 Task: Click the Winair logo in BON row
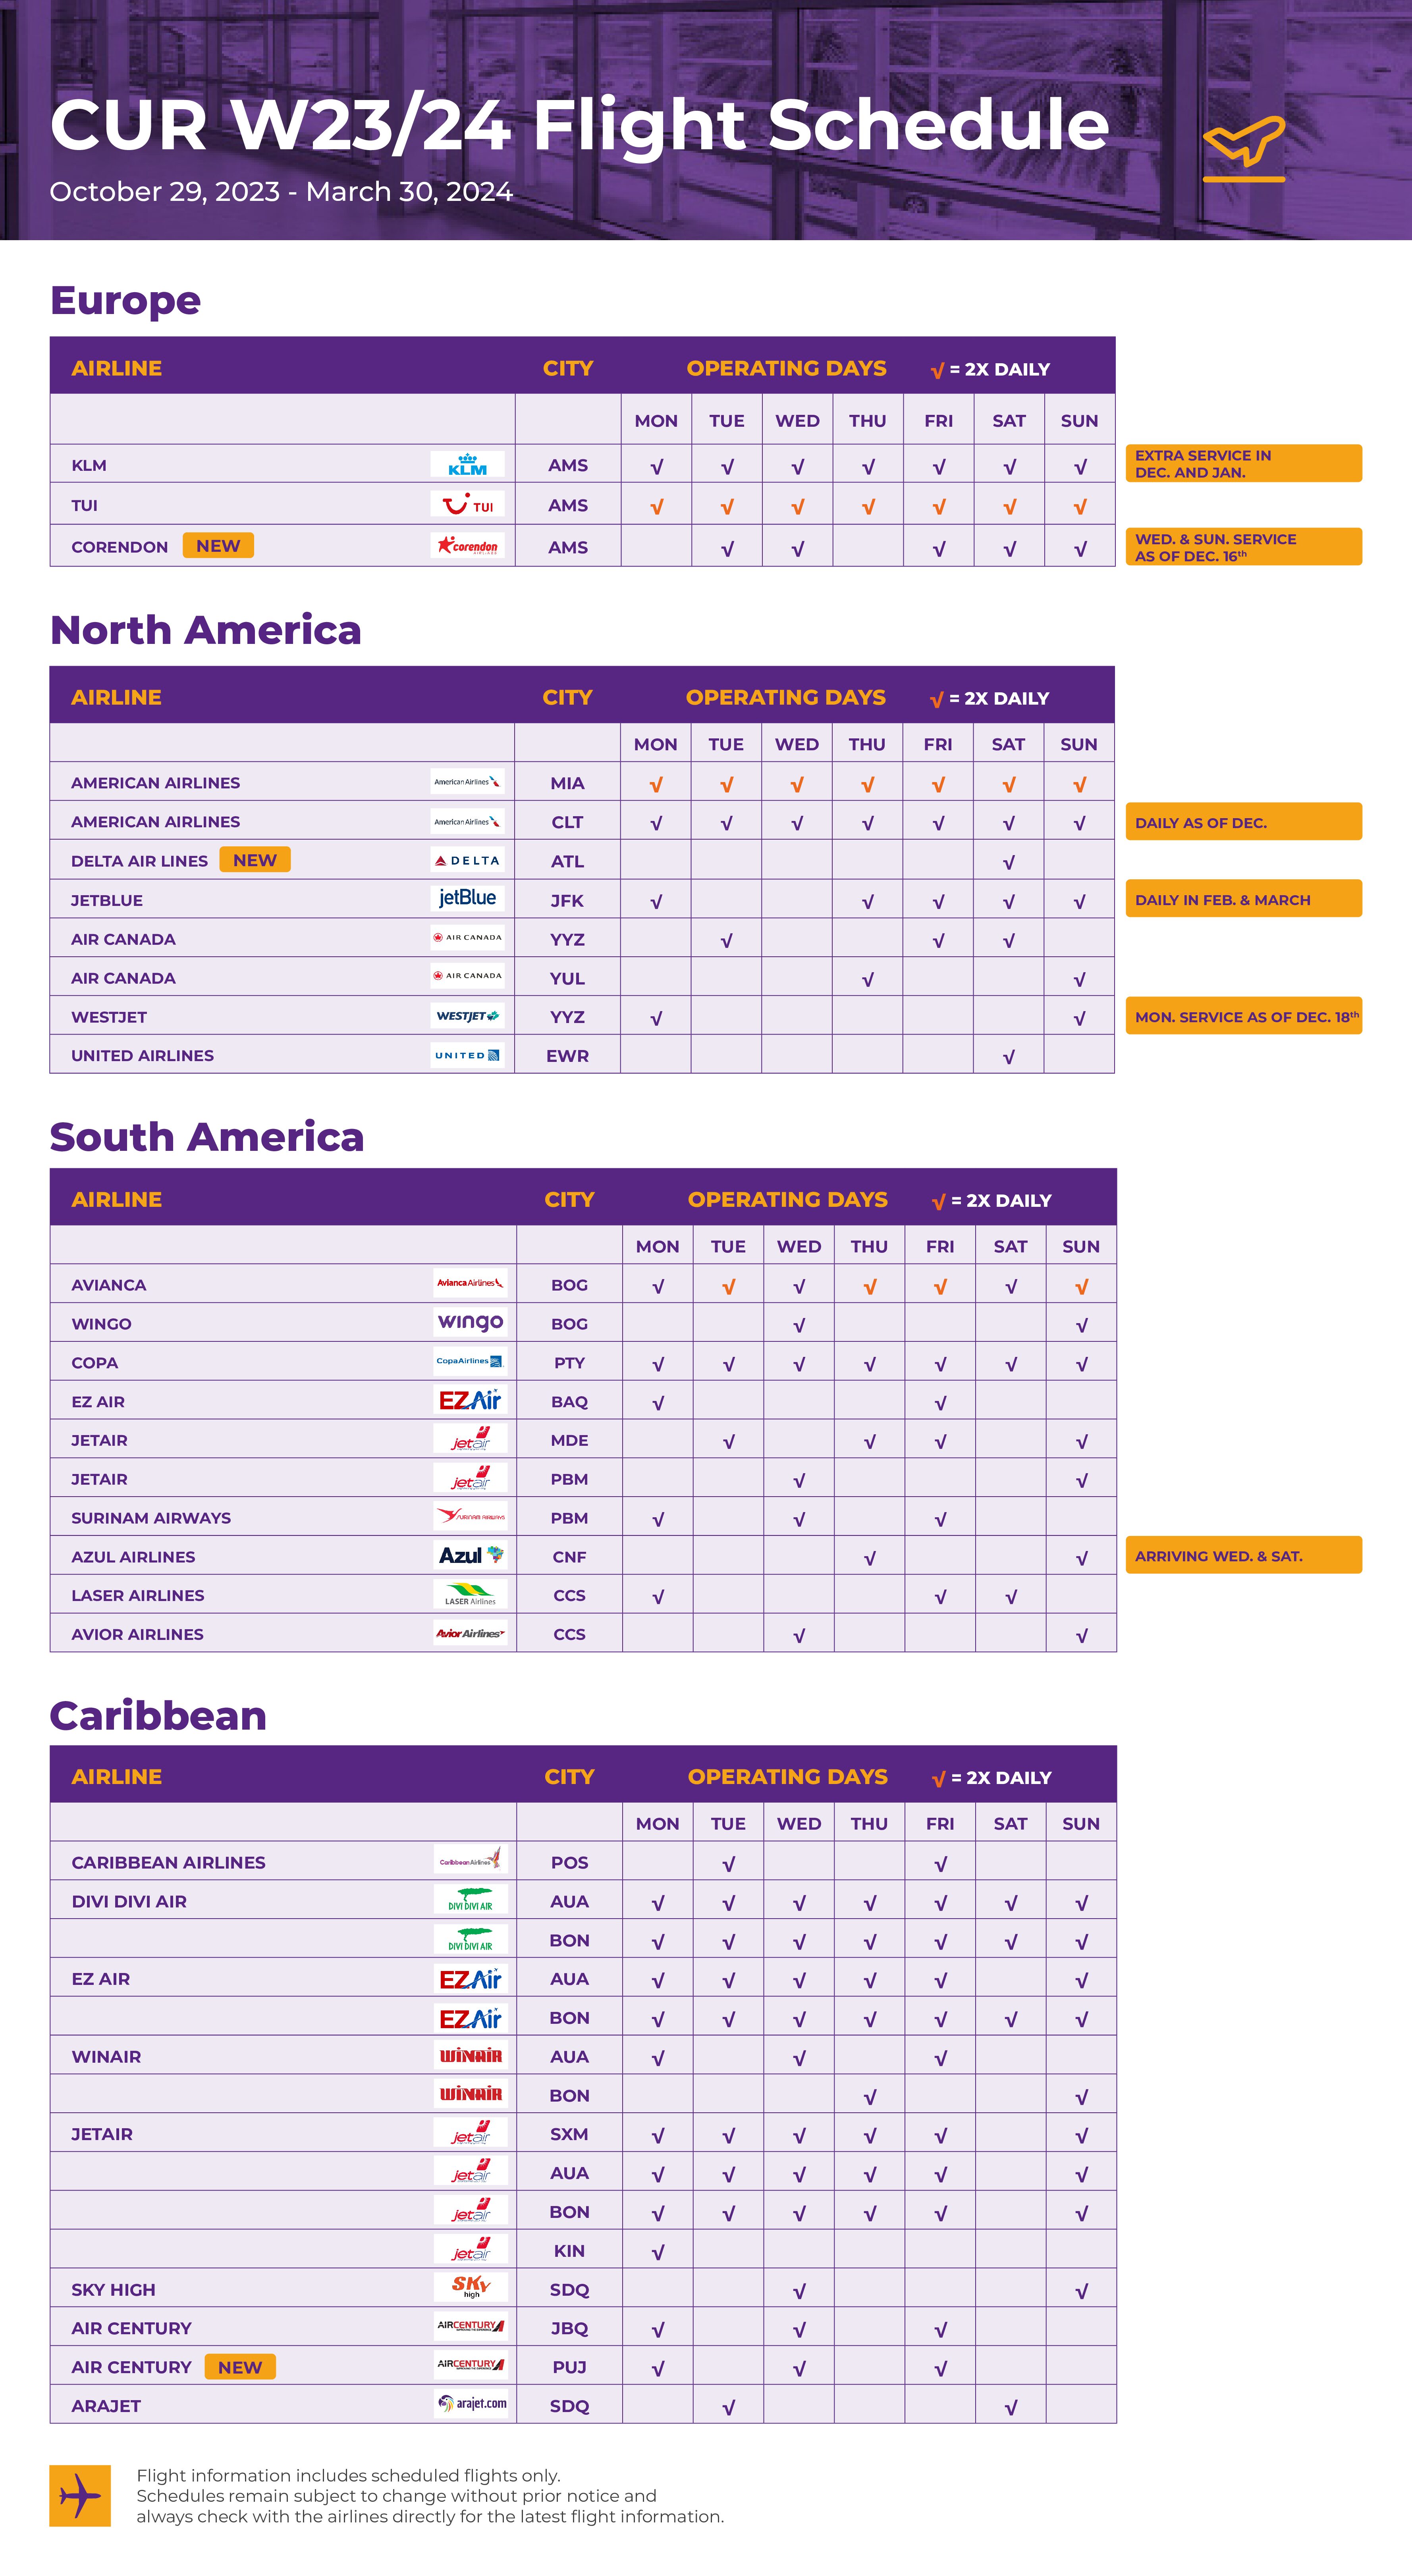[470, 2093]
